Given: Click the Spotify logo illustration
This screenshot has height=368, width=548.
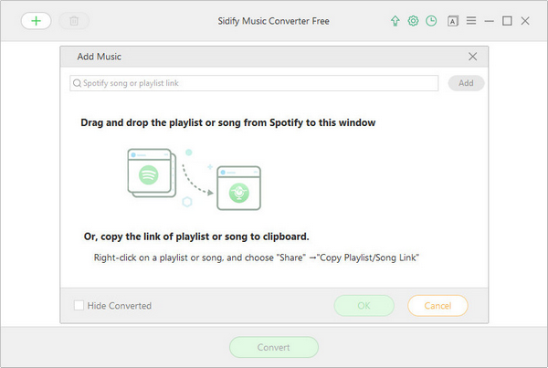Looking at the screenshot, I should click(149, 174).
